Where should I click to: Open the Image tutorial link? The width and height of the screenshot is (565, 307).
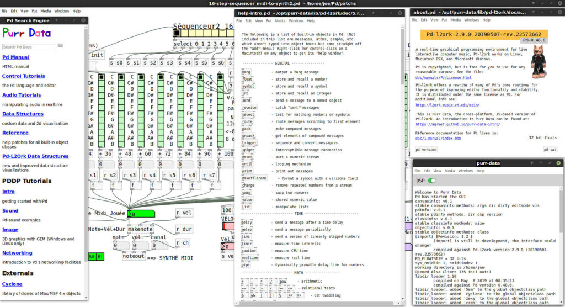click(10, 230)
